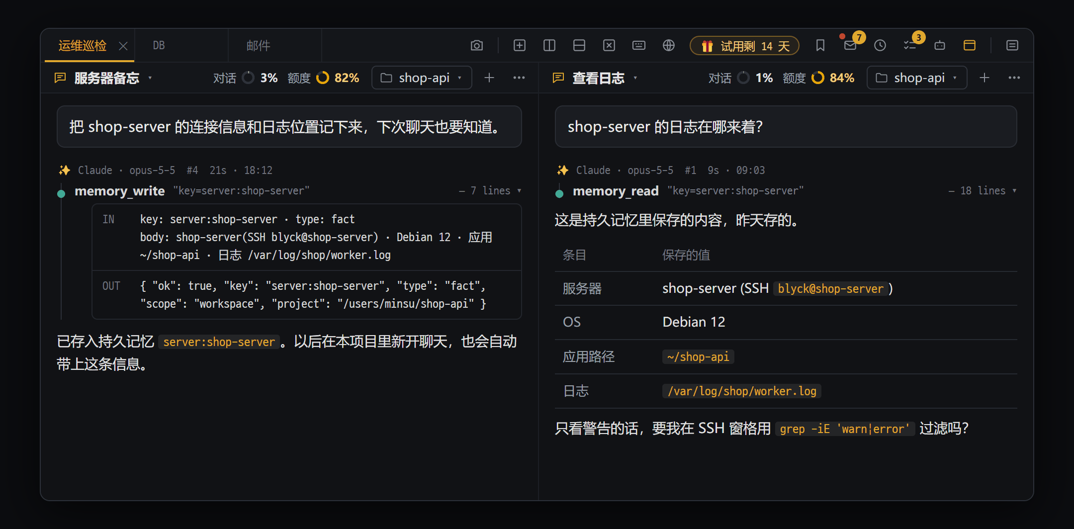Open the globe browser icon

(x=668, y=46)
